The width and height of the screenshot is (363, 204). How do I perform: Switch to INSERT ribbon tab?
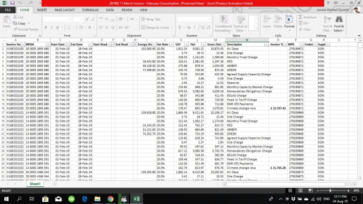42,10
